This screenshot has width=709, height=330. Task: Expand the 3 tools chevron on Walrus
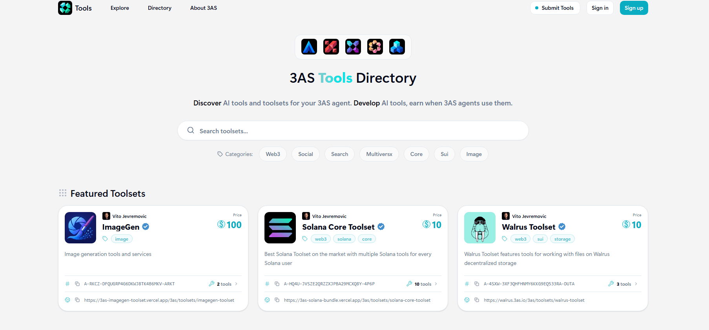click(x=636, y=284)
